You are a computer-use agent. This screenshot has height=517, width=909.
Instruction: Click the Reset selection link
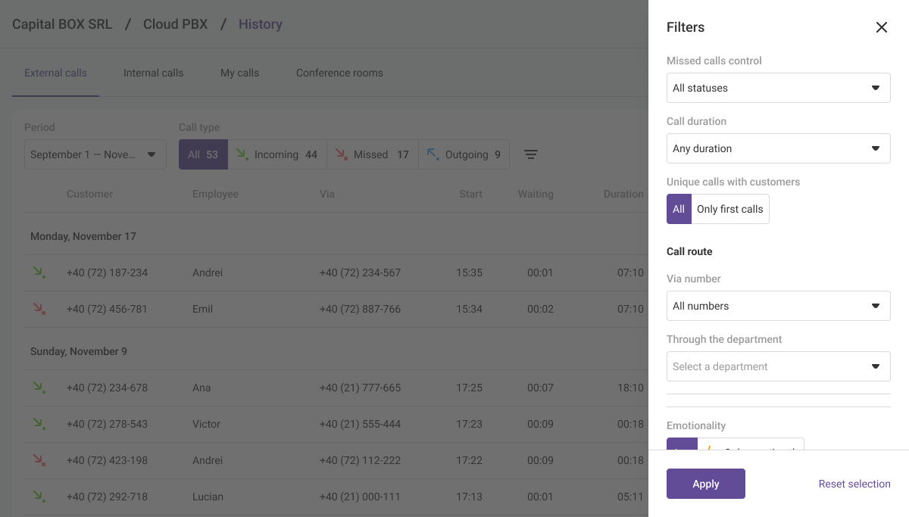click(x=854, y=484)
